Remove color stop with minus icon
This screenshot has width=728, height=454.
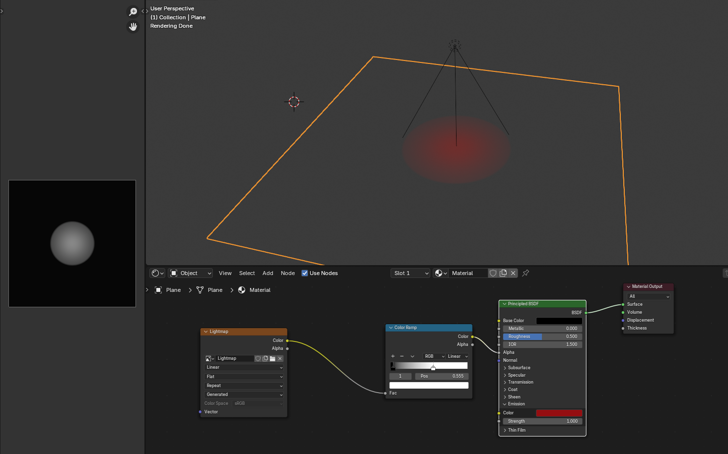(x=402, y=356)
